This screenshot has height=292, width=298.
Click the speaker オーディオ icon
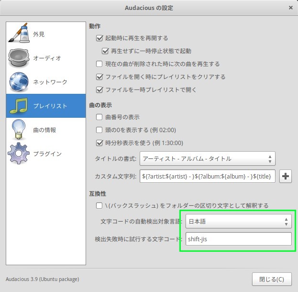pyautogui.click(x=19, y=58)
